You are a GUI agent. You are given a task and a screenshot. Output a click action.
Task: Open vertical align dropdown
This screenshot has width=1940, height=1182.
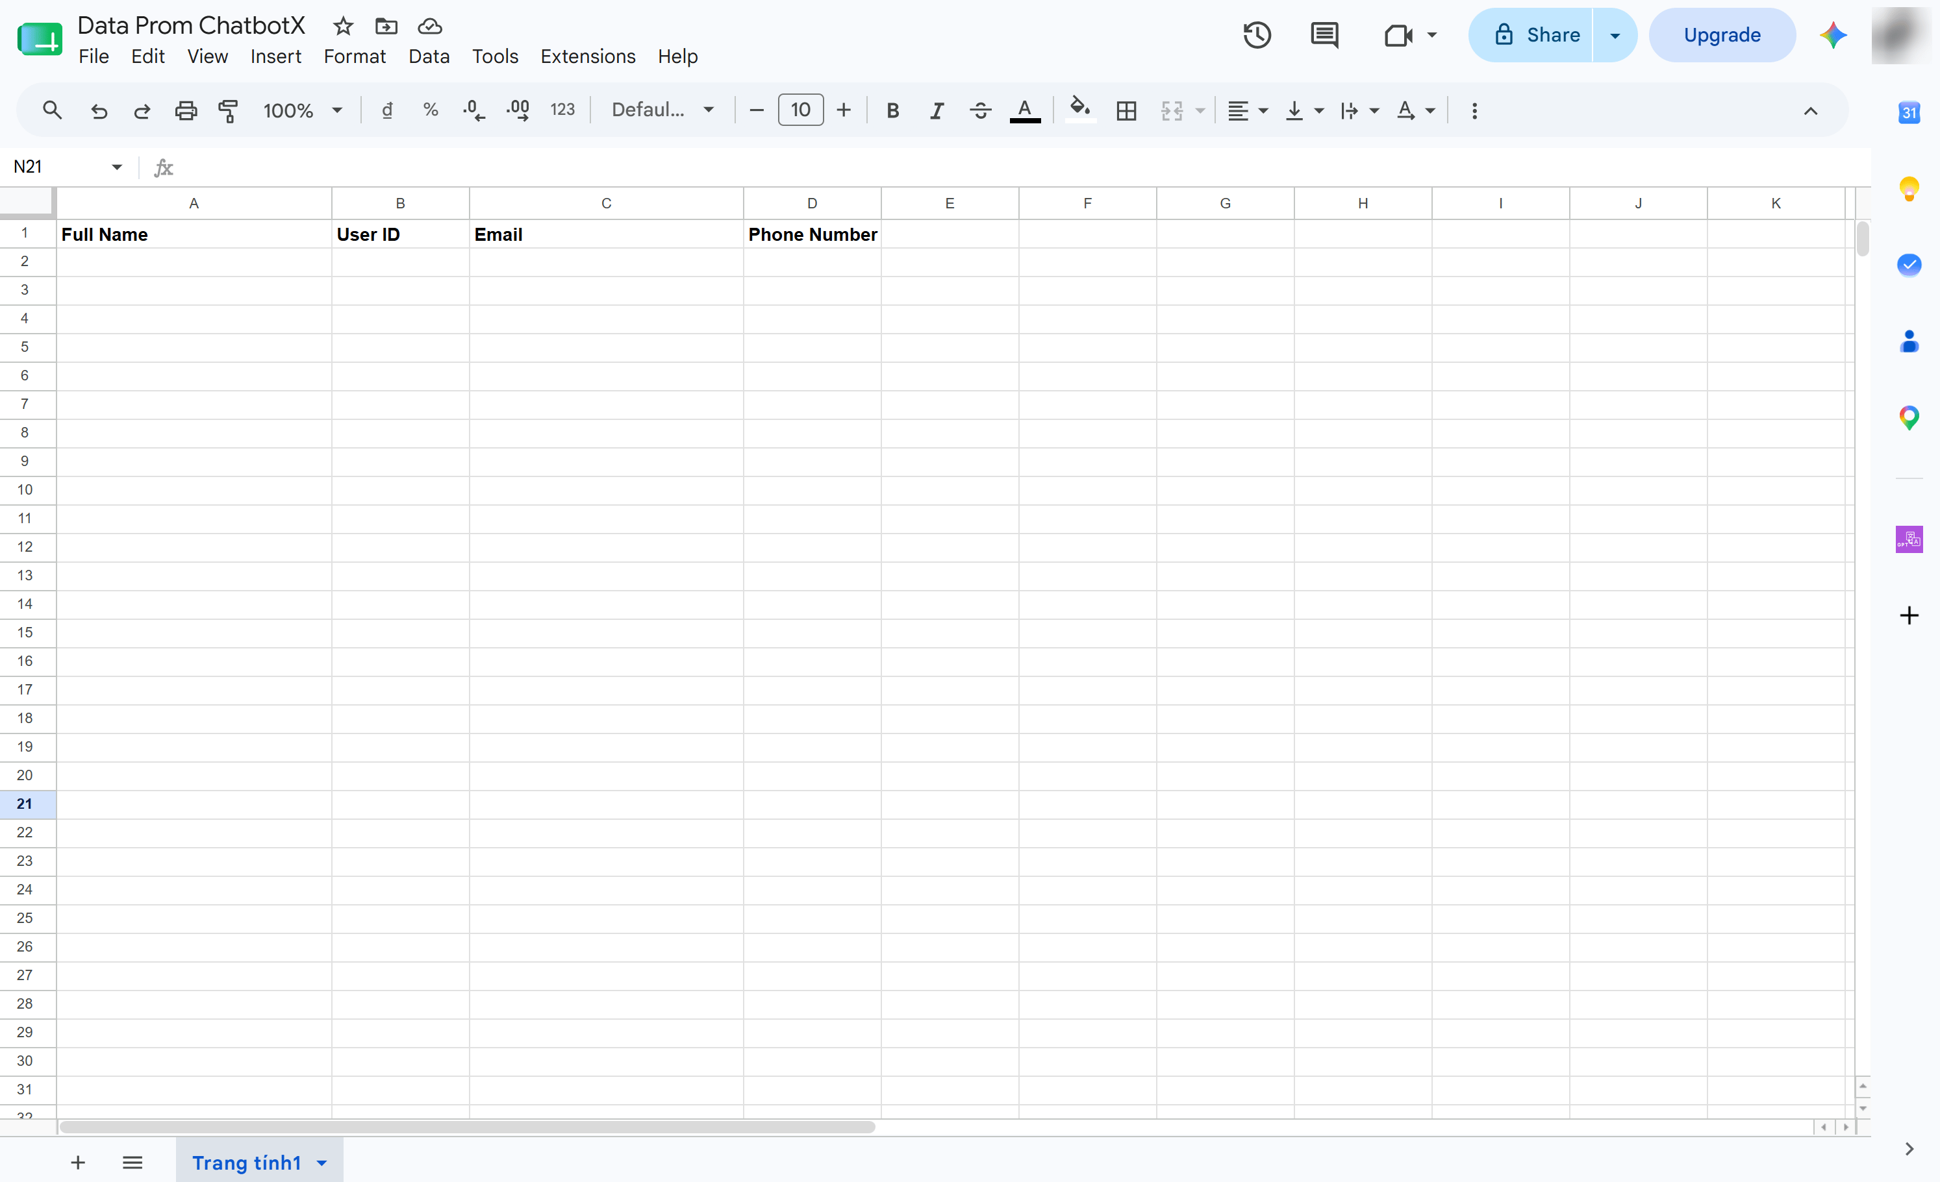pyautogui.click(x=1304, y=110)
